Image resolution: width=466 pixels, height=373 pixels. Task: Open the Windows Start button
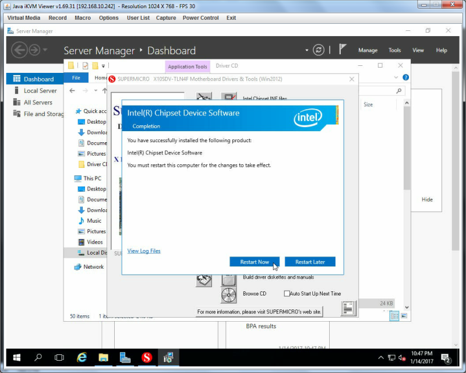click(17, 357)
